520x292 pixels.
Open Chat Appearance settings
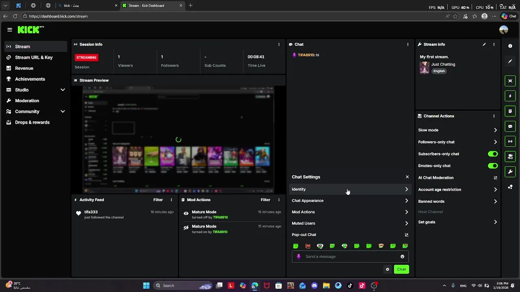click(350, 201)
